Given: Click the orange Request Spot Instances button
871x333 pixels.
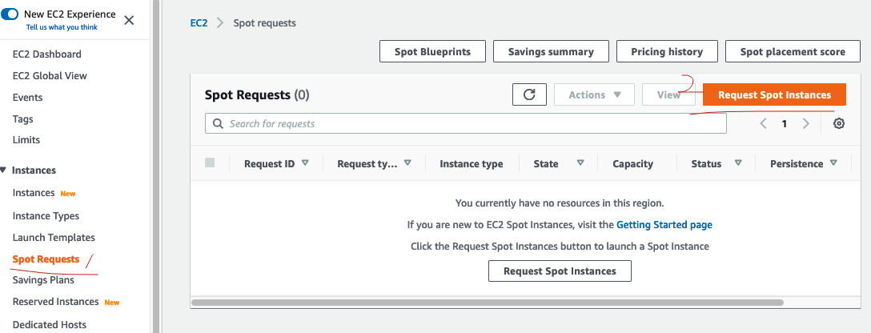Looking at the screenshot, I should pyautogui.click(x=774, y=94).
